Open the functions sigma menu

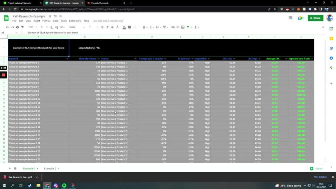197,27
